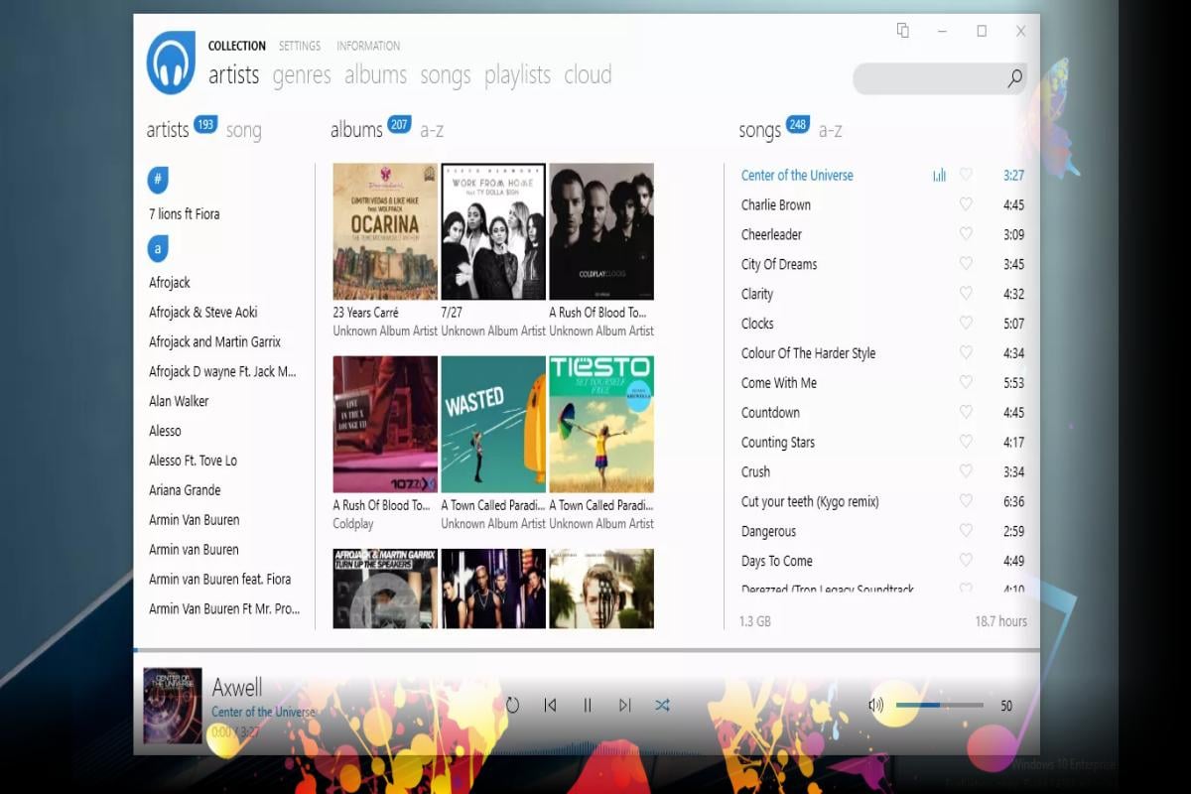Viewport: 1191px width, 794px height.
Task: Favorite the song Days To Come
Action: [x=966, y=561]
